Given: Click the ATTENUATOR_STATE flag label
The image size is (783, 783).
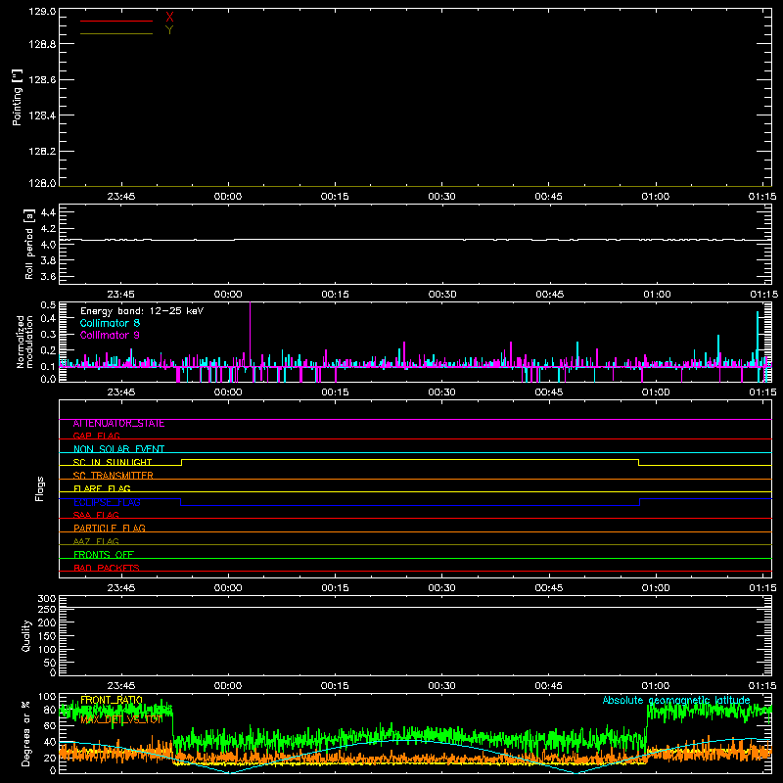Looking at the screenshot, I should click(x=118, y=424).
